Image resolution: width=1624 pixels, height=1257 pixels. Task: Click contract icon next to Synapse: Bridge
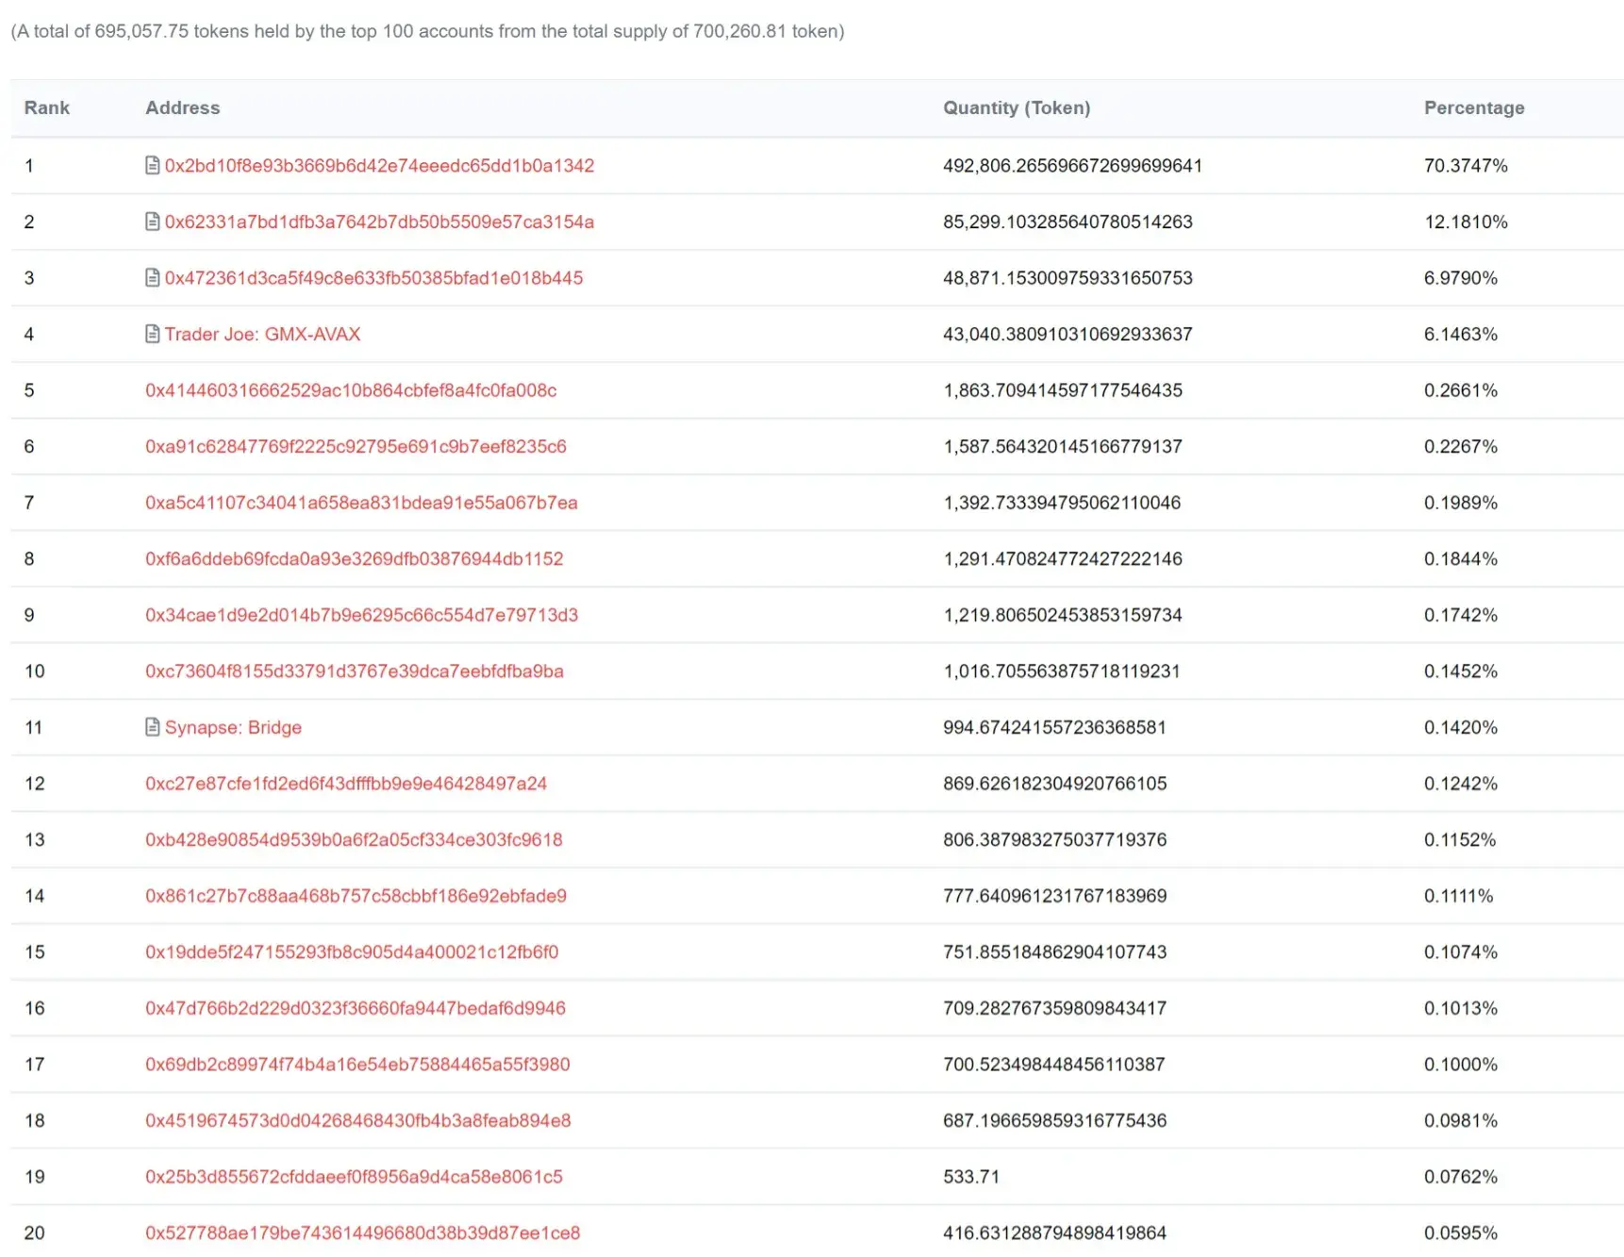pos(152,727)
